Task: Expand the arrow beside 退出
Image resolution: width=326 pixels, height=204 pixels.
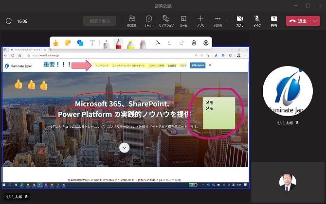Action: click(x=315, y=21)
